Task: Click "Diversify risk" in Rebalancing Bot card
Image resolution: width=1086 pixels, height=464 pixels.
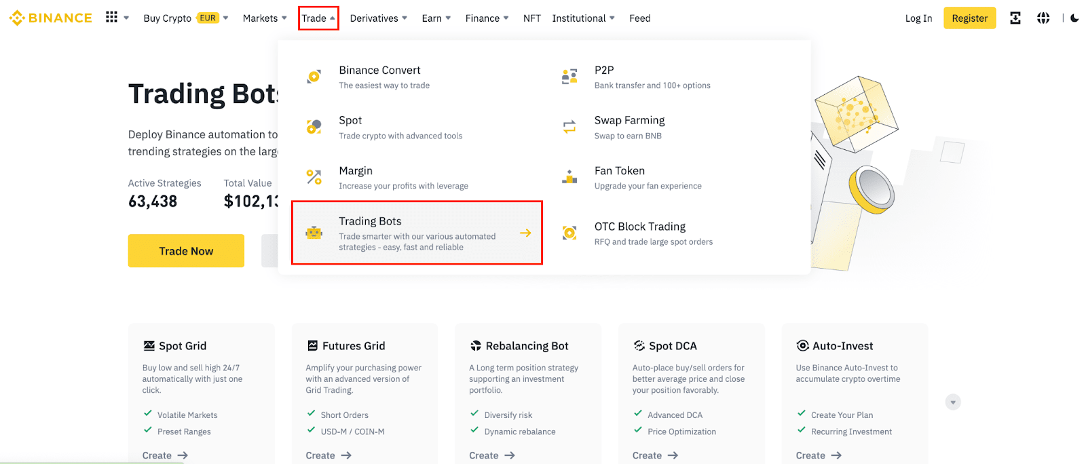Action: (508, 415)
